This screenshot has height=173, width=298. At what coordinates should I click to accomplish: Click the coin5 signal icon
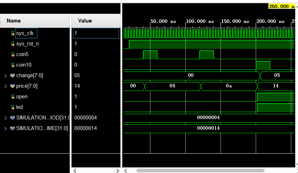point(12,54)
